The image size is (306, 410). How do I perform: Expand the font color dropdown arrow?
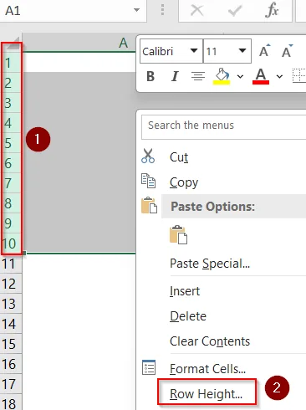point(279,76)
